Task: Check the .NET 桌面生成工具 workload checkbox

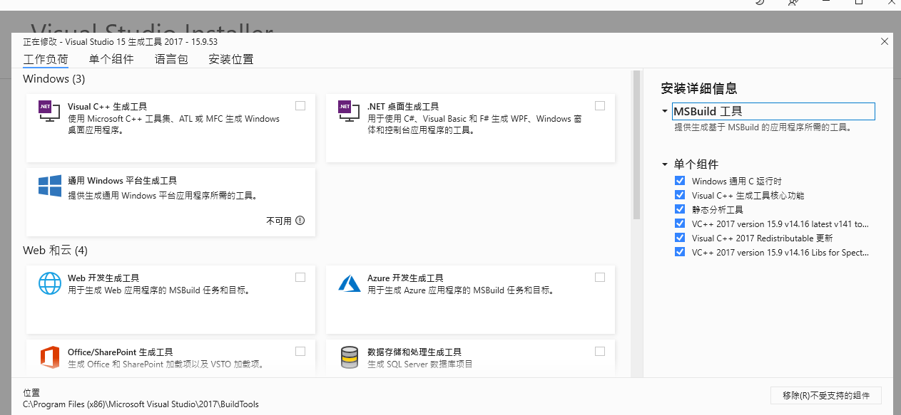Action: (x=600, y=105)
